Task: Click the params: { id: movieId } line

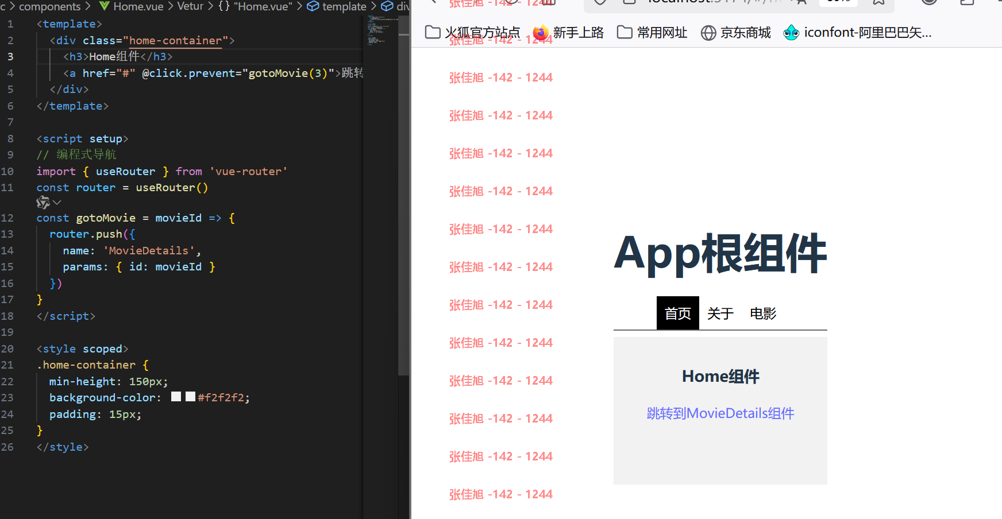Action: click(x=139, y=267)
